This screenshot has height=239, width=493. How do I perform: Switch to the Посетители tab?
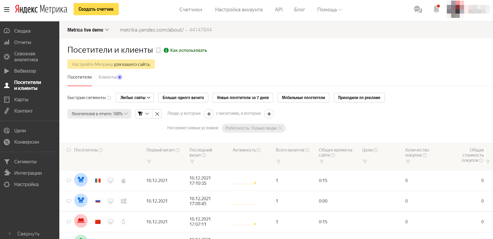[79, 77]
